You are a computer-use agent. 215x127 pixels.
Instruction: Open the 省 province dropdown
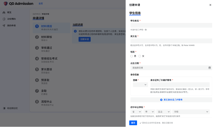(136, 112)
